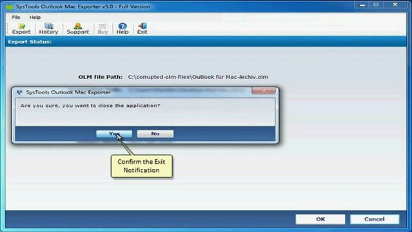This screenshot has height=232, width=412.
Task: Open the Help menu in menu bar
Action: [35, 17]
